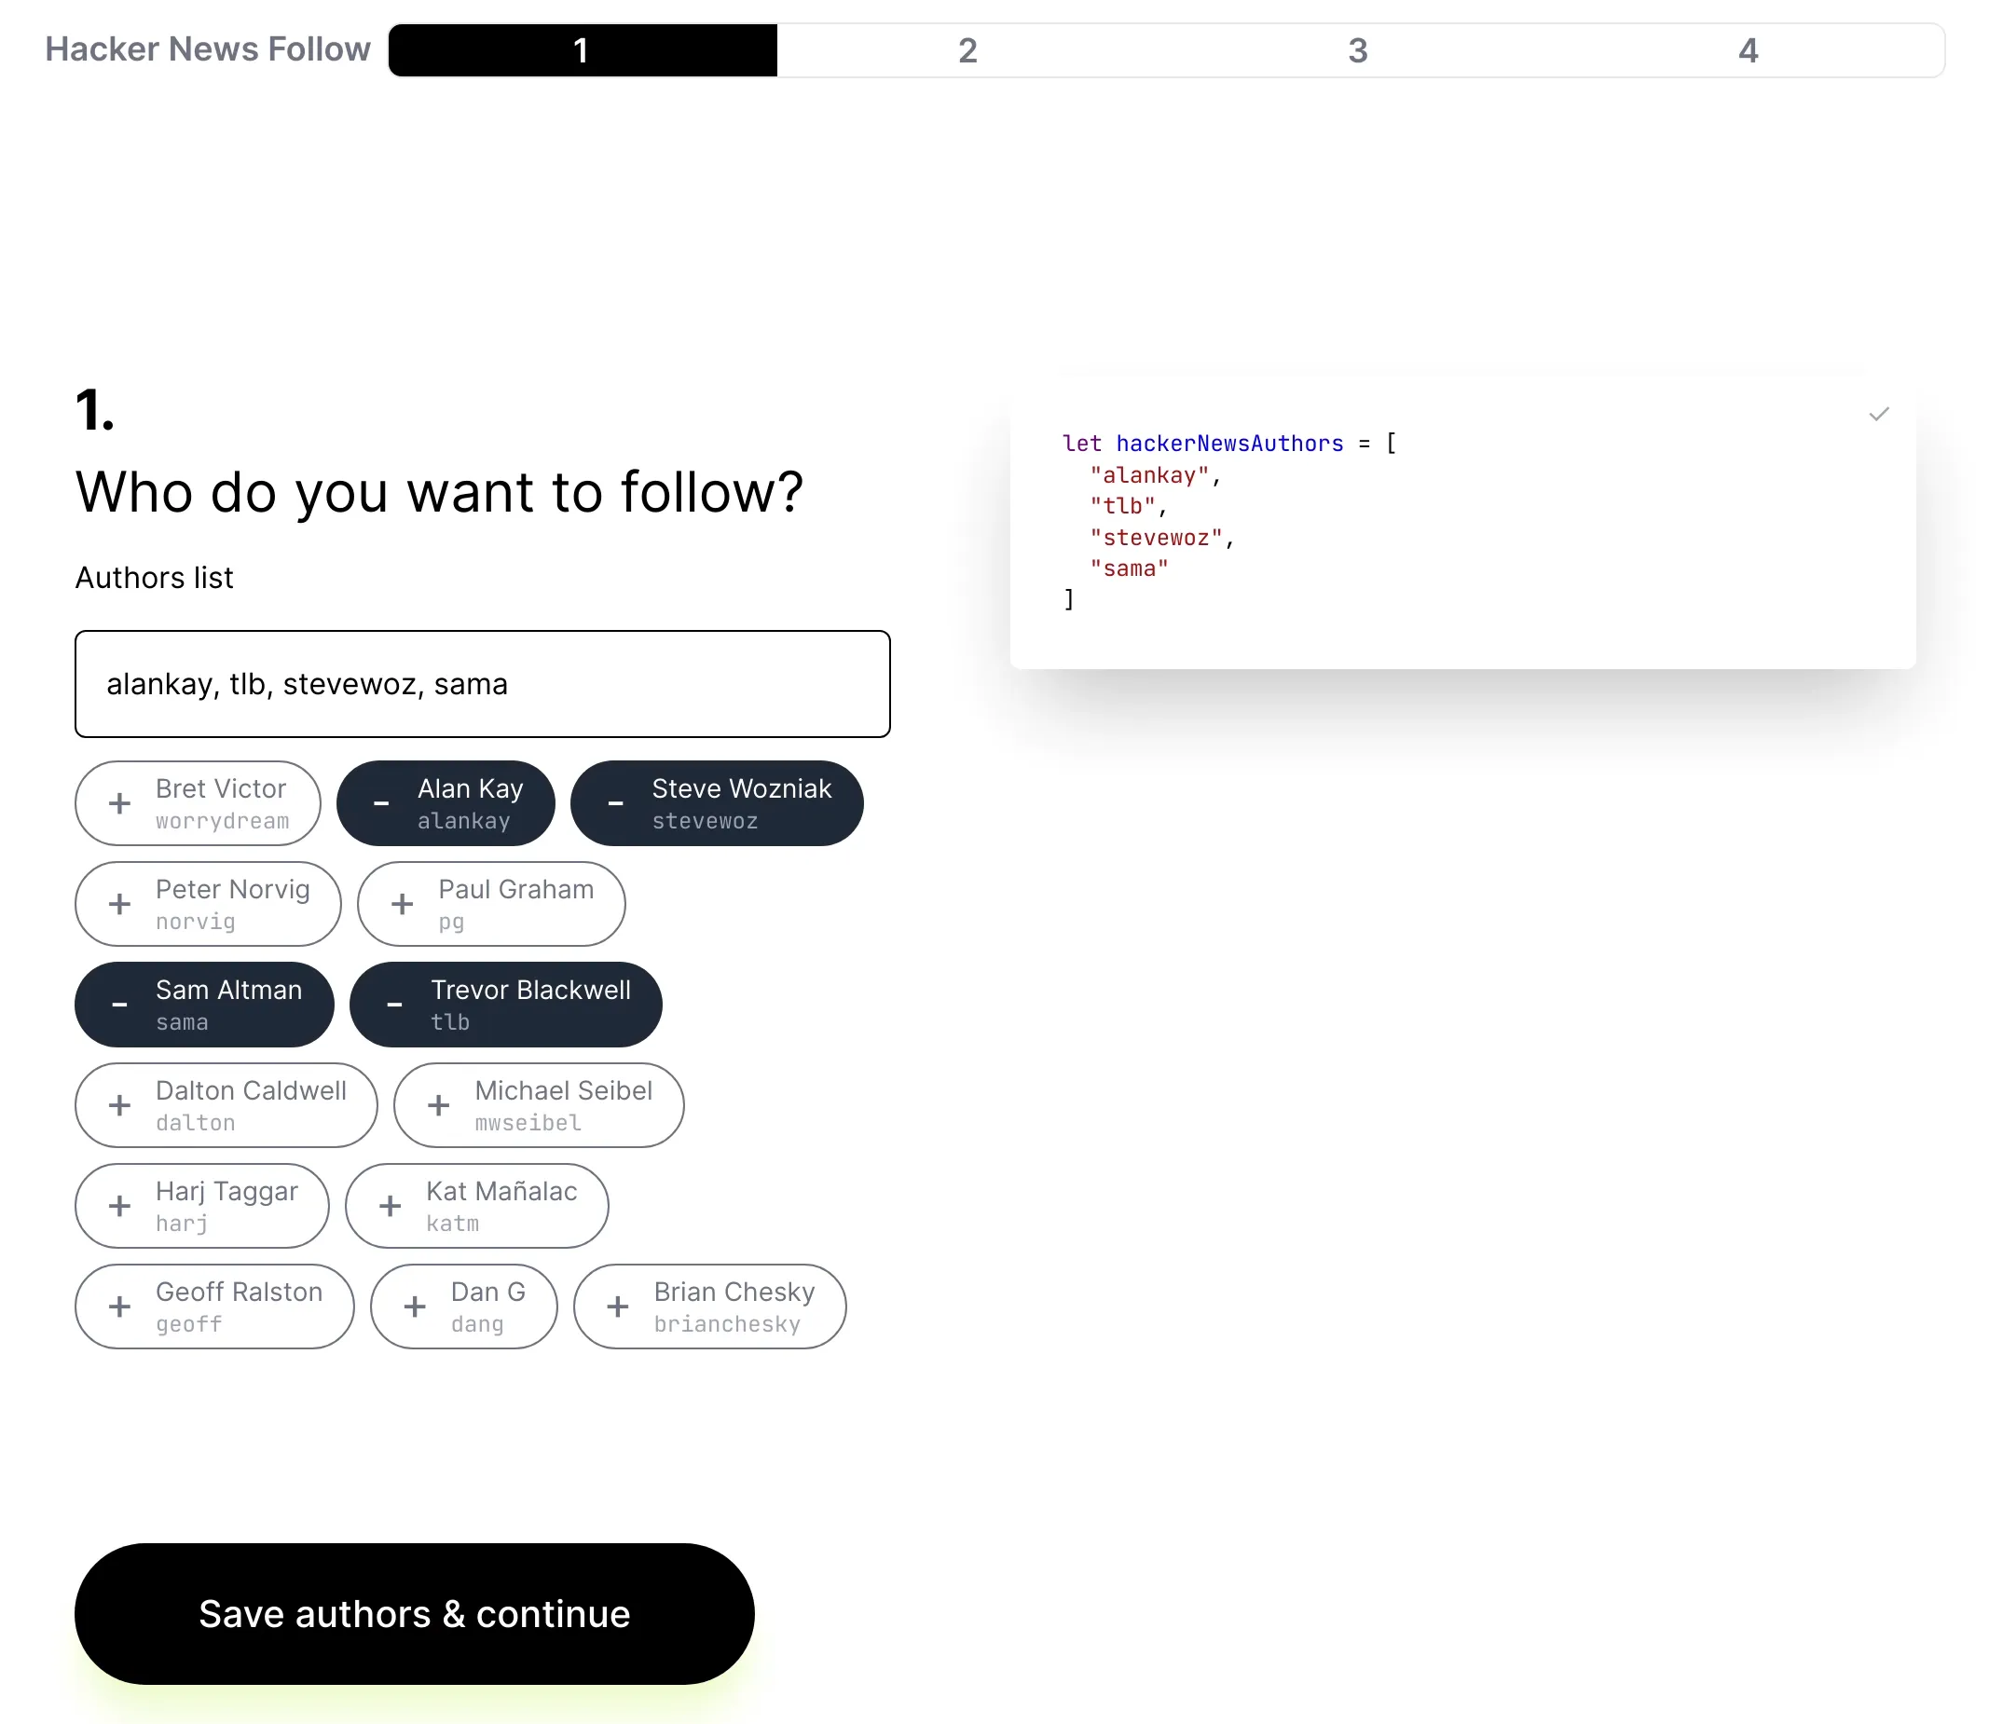Image resolution: width=1989 pixels, height=1724 pixels.
Task: Click plus icon next to Bret Victor
Action: coord(119,803)
